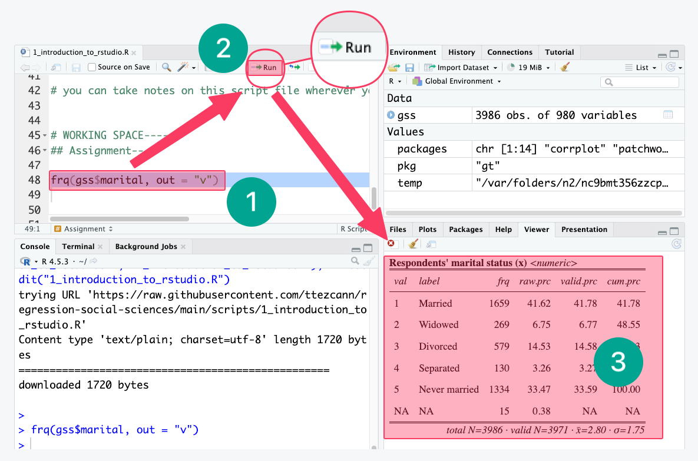Go forward to next source location
Image resolution: width=698 pixels, height=461 pixels.
pyautogui.click(x=36, y=68)
